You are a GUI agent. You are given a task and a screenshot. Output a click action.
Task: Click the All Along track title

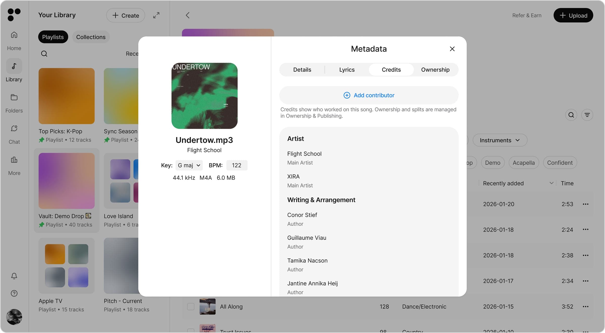(x=231, y=307)
